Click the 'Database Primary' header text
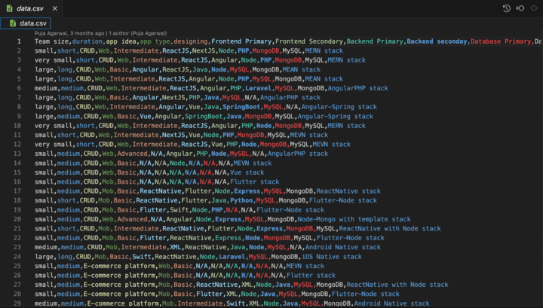This screenshot has width=543, height=308. [x=501, y=41]
